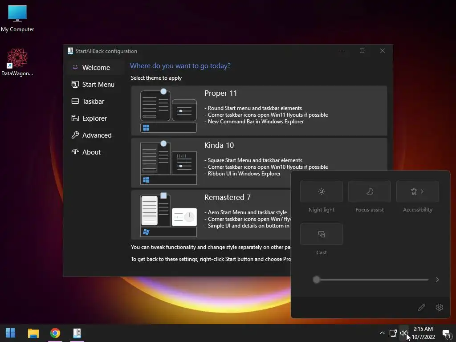This screenshot has height=342, width=456.
Task: Click the speaker icon in system tray
Action: click(403, 333)
